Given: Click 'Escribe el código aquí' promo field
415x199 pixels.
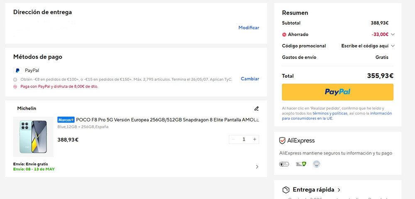Looking at the screenshot, I should coord(365,46).
